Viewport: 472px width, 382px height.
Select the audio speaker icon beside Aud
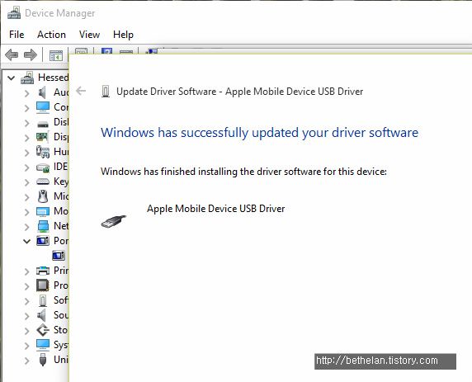42,92
